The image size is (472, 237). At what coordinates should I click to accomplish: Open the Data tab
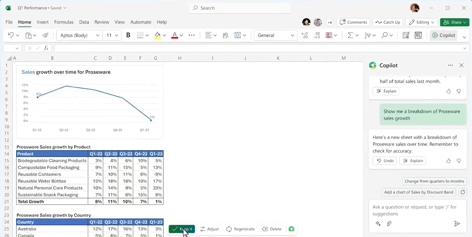coord(84,22)
